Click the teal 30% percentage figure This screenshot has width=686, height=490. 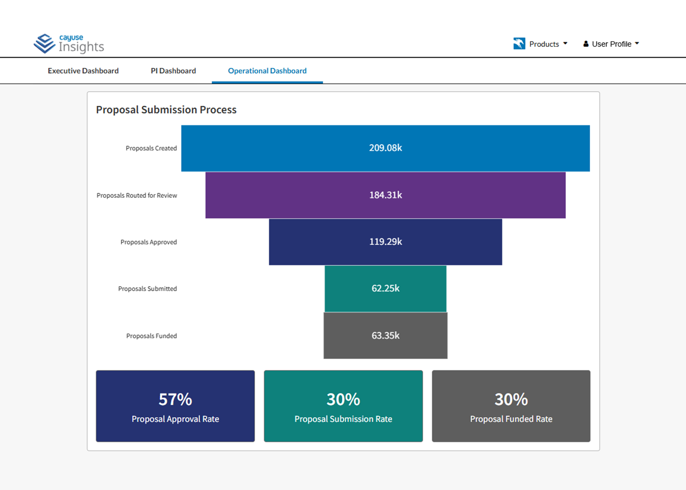pyautogui.click(x=343, y=399)
